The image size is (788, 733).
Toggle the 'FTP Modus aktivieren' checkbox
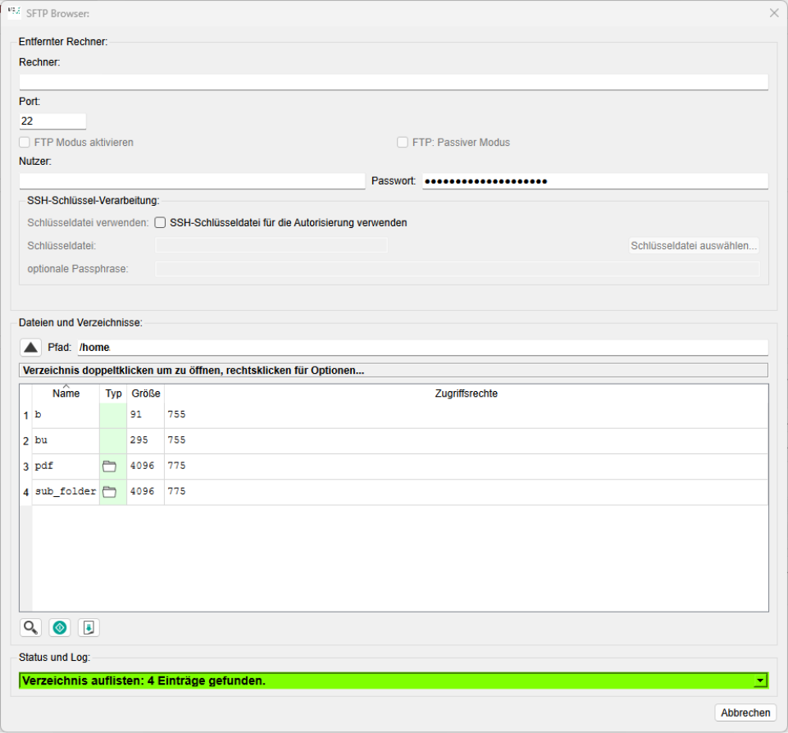pos(24,142)
